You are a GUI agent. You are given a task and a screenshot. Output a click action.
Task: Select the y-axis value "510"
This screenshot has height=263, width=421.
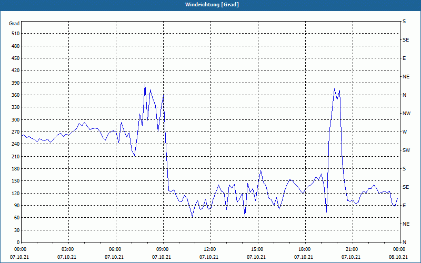coord(16,34)
